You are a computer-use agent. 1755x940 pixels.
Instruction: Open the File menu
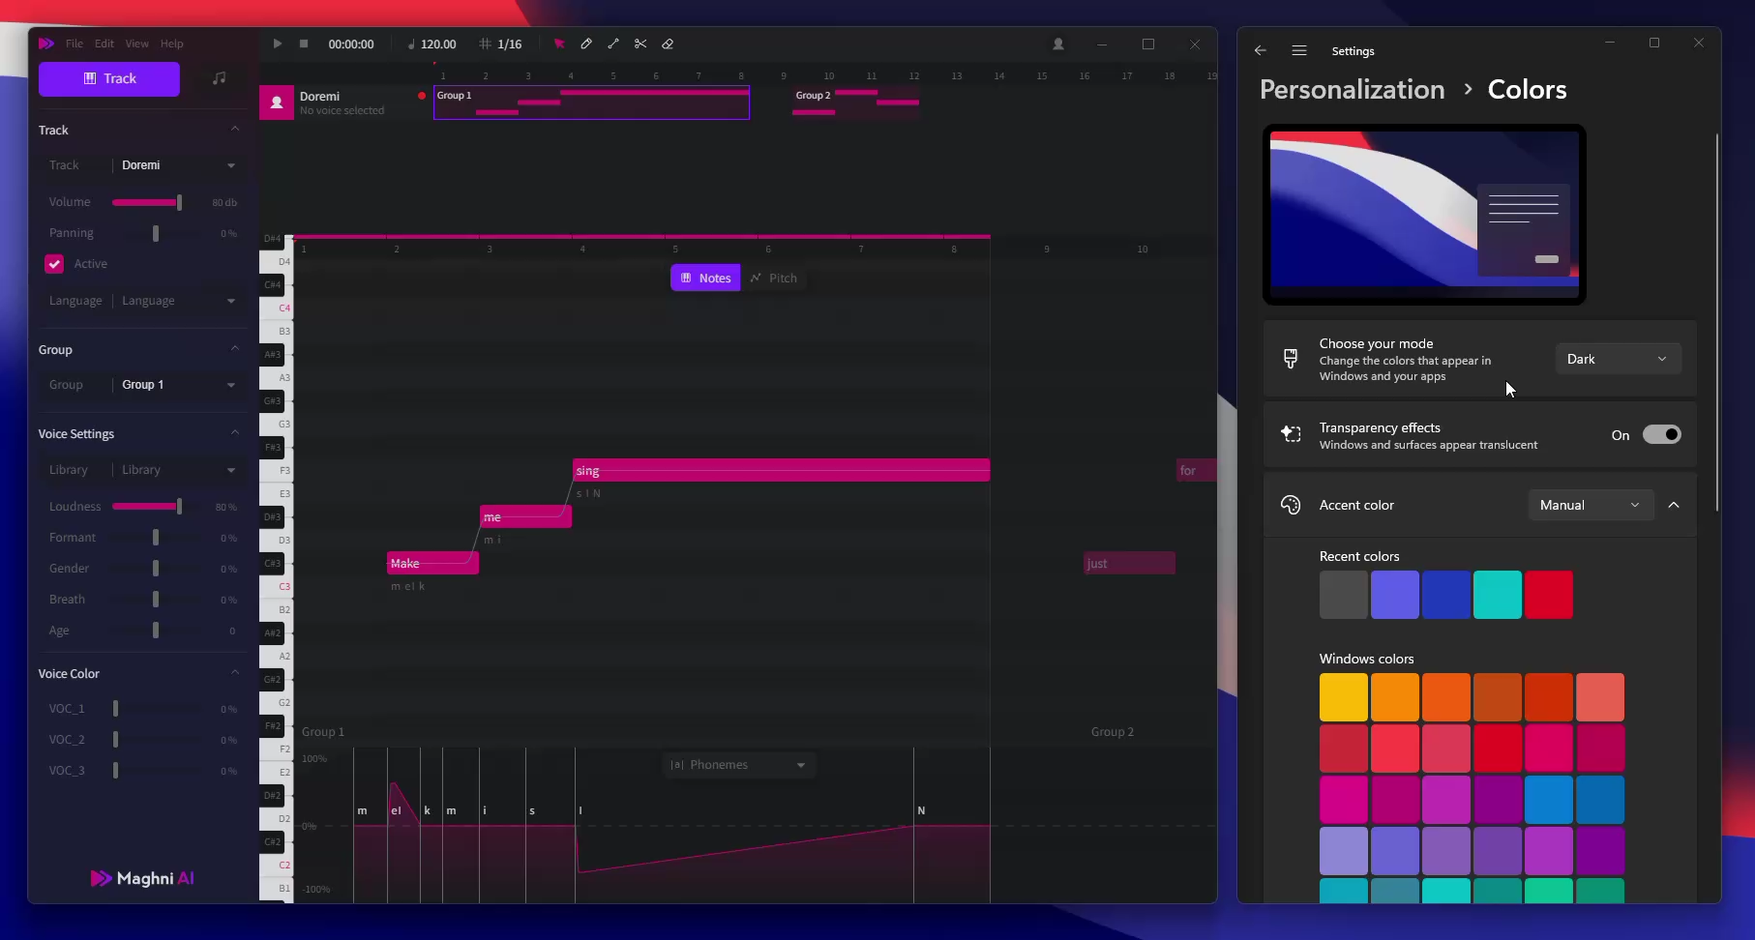[74, 44]
